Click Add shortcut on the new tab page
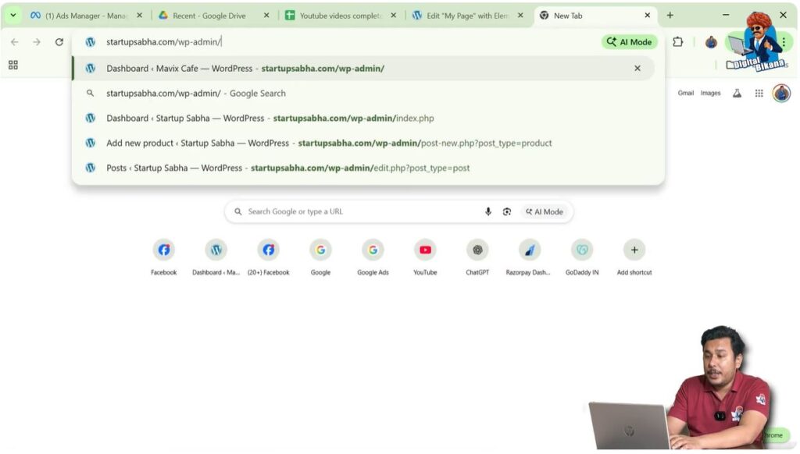 [634, 250]
